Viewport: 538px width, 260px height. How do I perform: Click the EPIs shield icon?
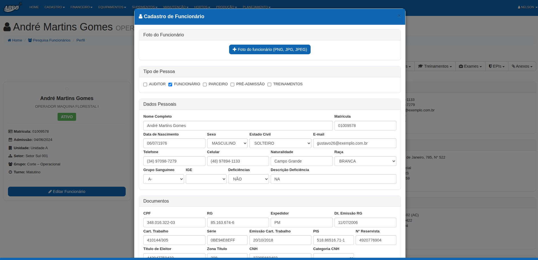490,66
